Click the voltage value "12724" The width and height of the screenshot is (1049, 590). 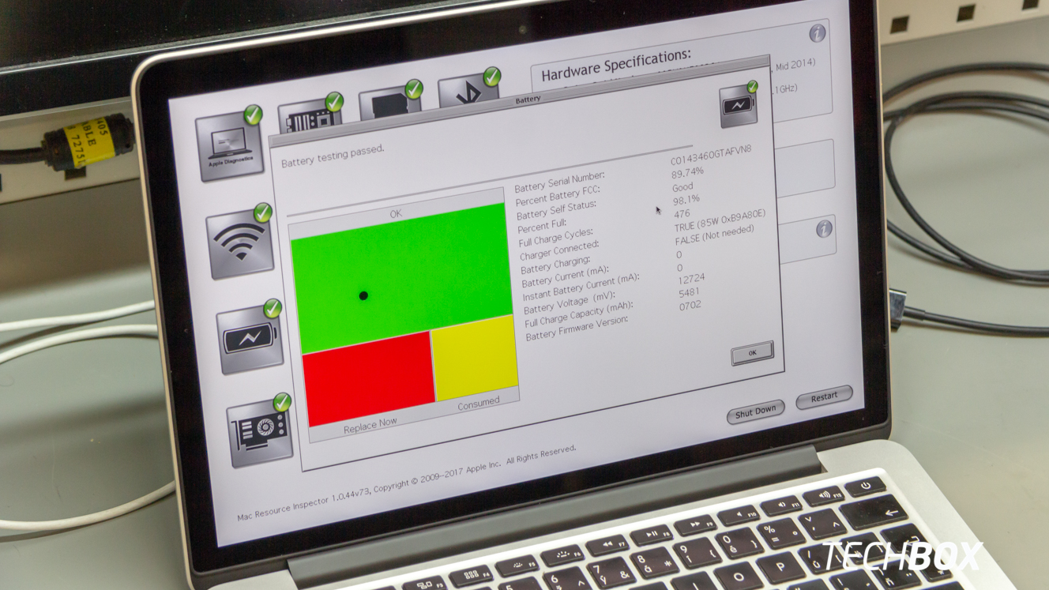[691, 279]
